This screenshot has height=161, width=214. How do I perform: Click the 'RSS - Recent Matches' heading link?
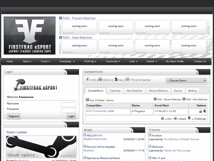[x=79, y=18]
